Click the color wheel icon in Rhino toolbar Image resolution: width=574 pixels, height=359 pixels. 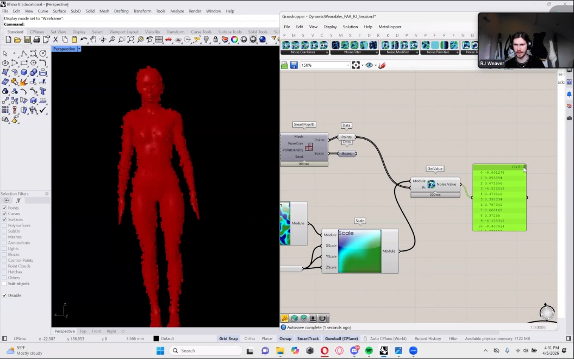point(234,40)
